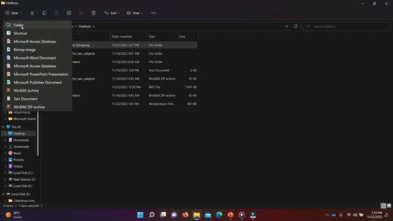Screen dimensions: 393x221
Task: Click the Search Chathura field
Action: pyautogui.click(x=346, y=26)
